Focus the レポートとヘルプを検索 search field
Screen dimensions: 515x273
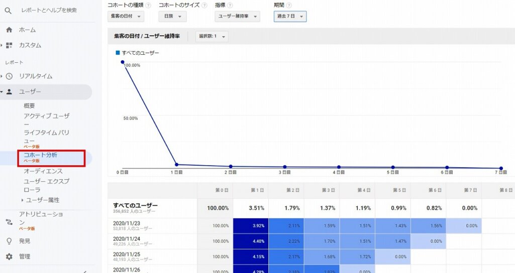click(x=49, y=11)
